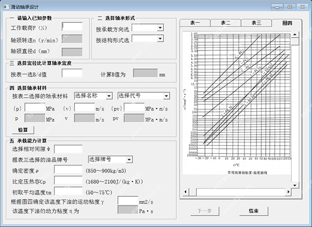This screenshot has height=227, width=312.
Task: Click the kinematic viscosity γ mm2/s field
Action: tap(128, 200)
